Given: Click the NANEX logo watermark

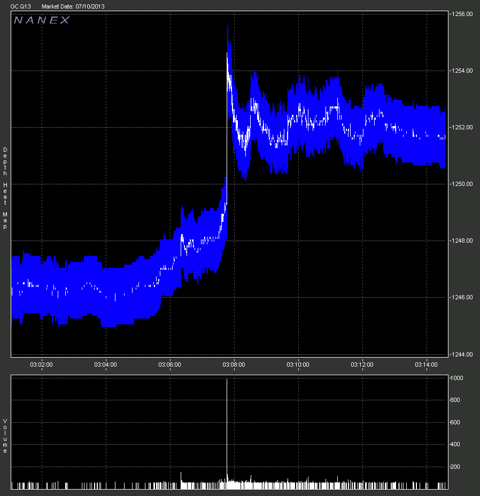Looking at the screenshot, I should pos(42,20).
